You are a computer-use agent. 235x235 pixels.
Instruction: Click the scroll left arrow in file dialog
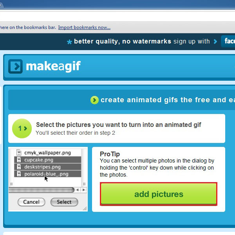(78, 190)
